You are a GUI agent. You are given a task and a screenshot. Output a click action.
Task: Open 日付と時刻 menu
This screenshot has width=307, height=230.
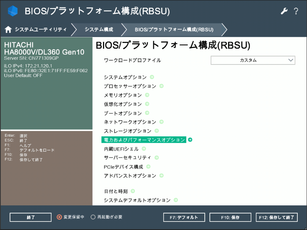116,191
